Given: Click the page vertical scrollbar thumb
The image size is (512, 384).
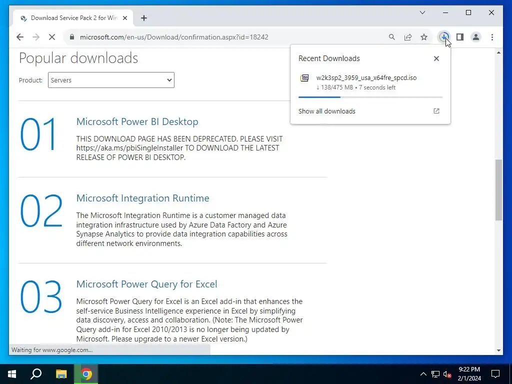Looking at the screenshot, I should pyautogui.click(x=498, y=190).
